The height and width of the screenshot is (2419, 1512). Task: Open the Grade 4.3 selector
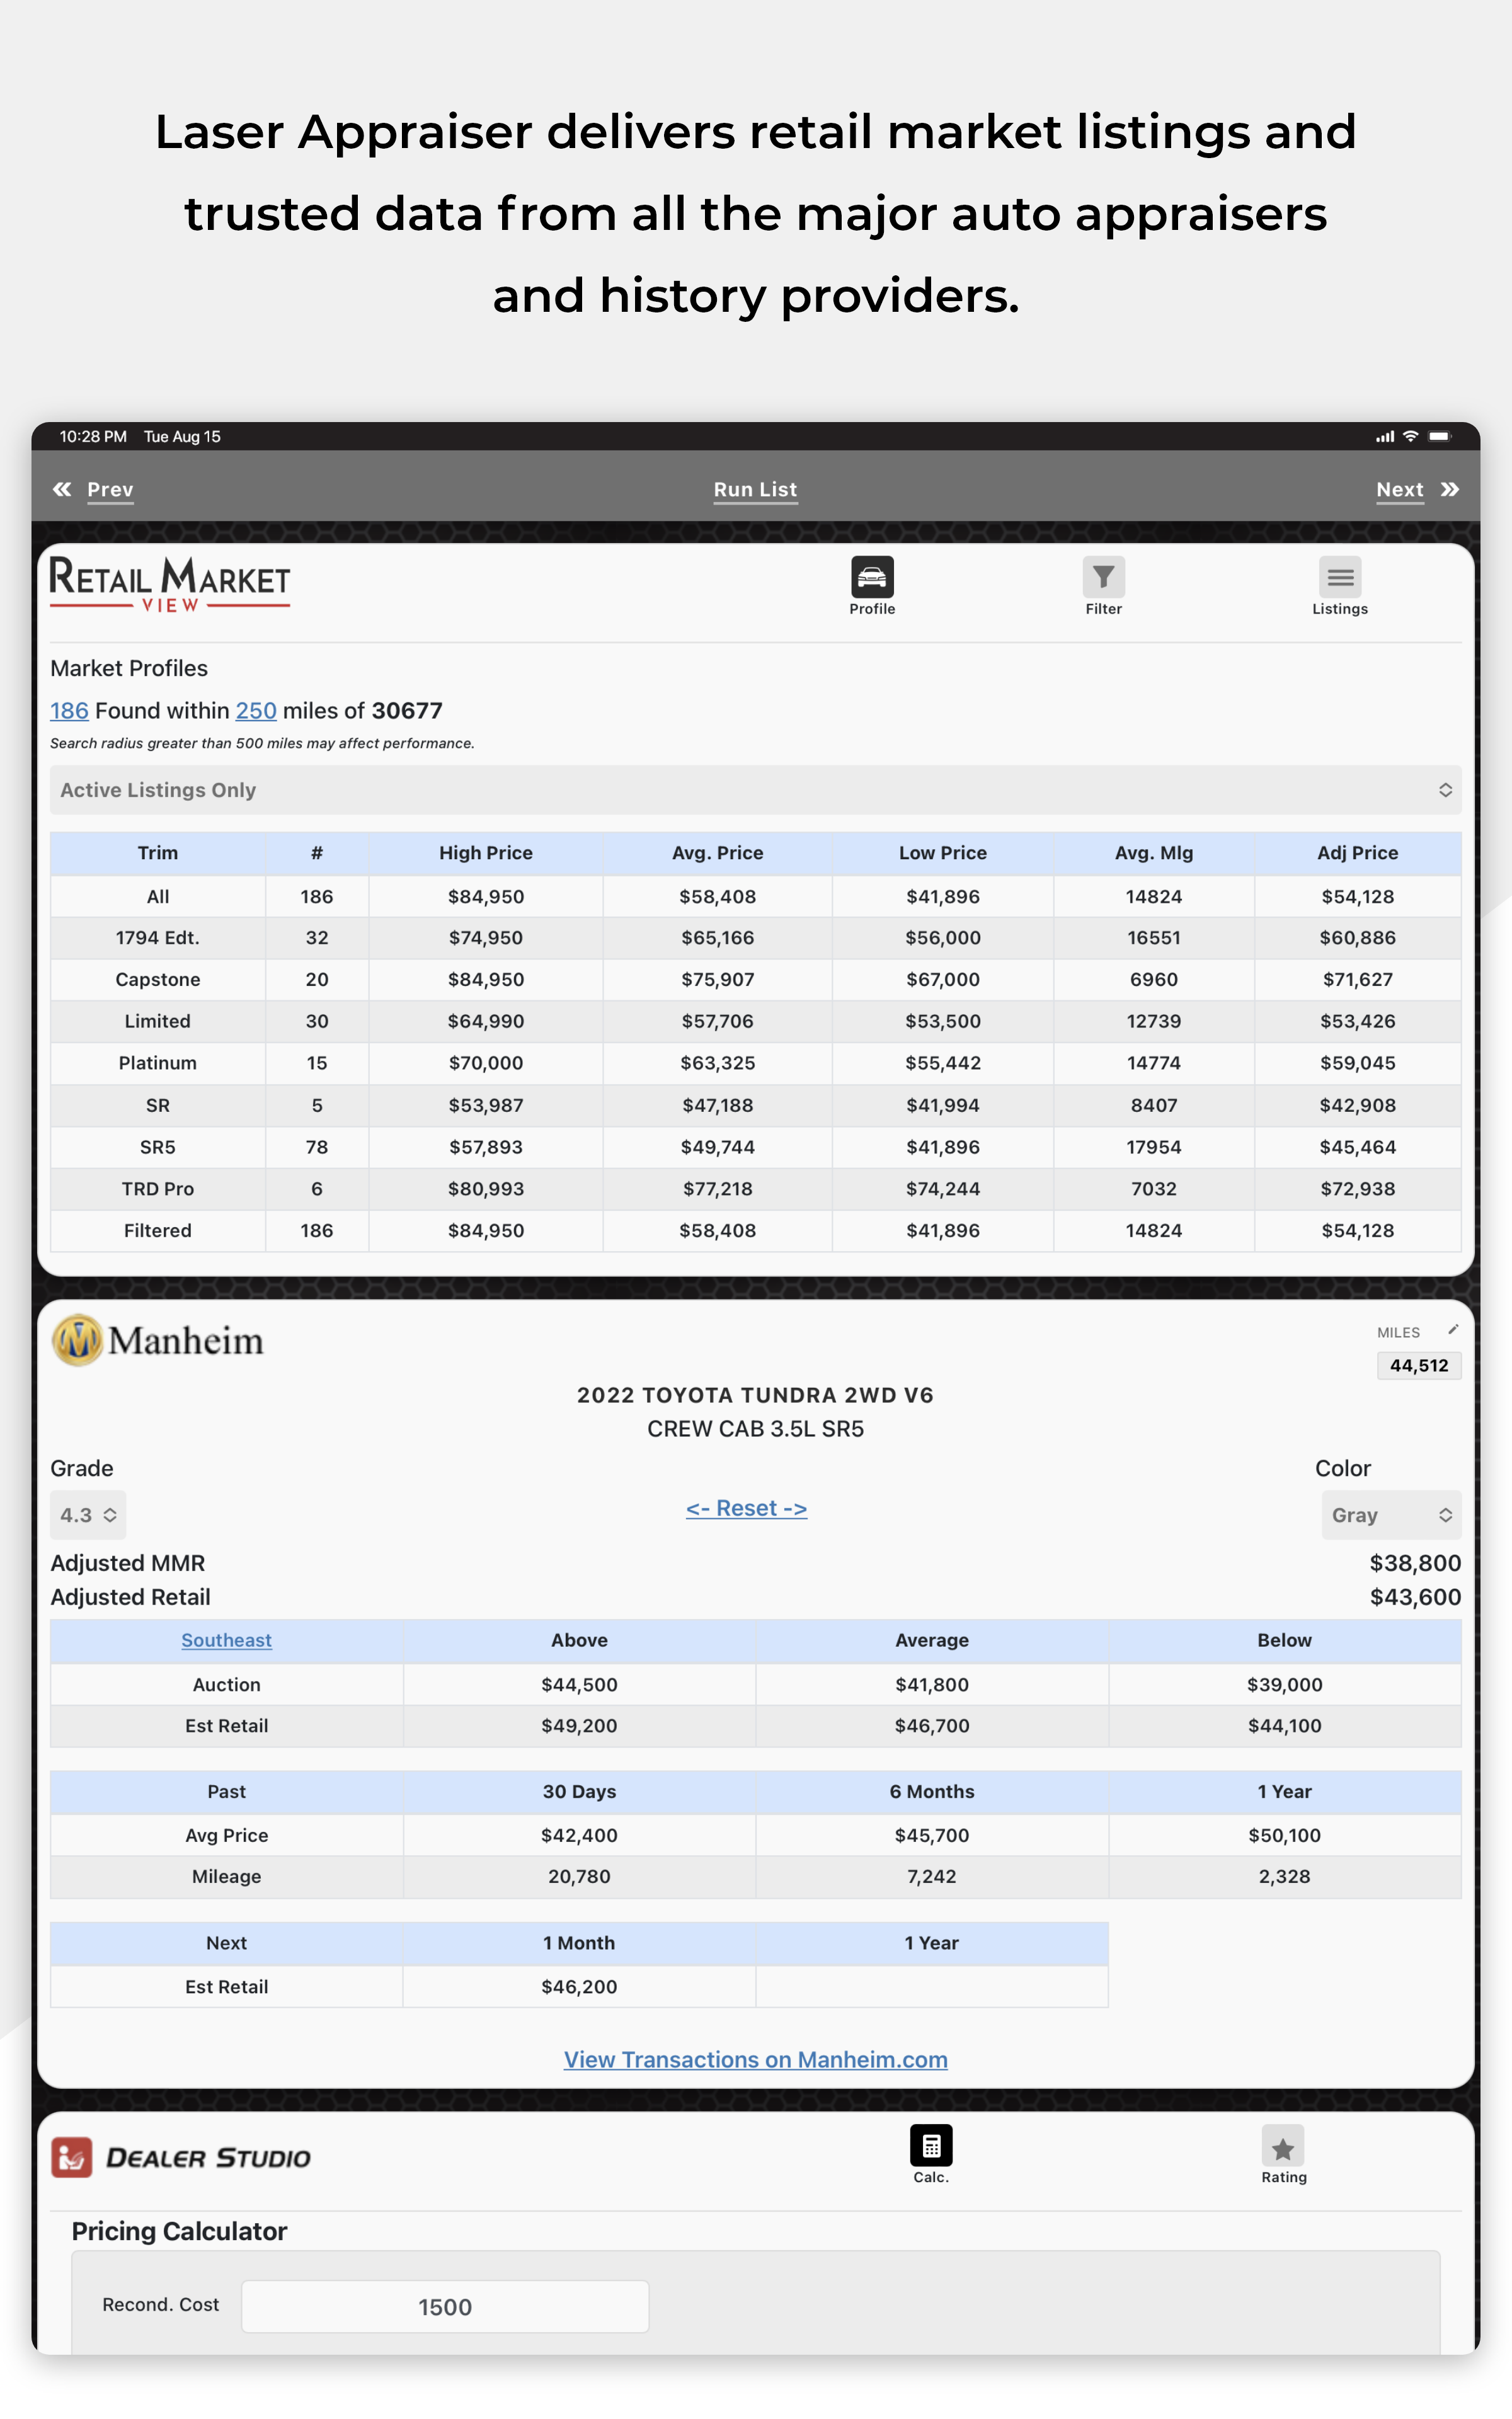(x=88, y=1514)
